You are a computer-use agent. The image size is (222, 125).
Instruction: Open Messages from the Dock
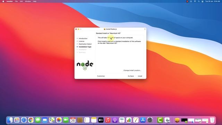tap(38, 120)
